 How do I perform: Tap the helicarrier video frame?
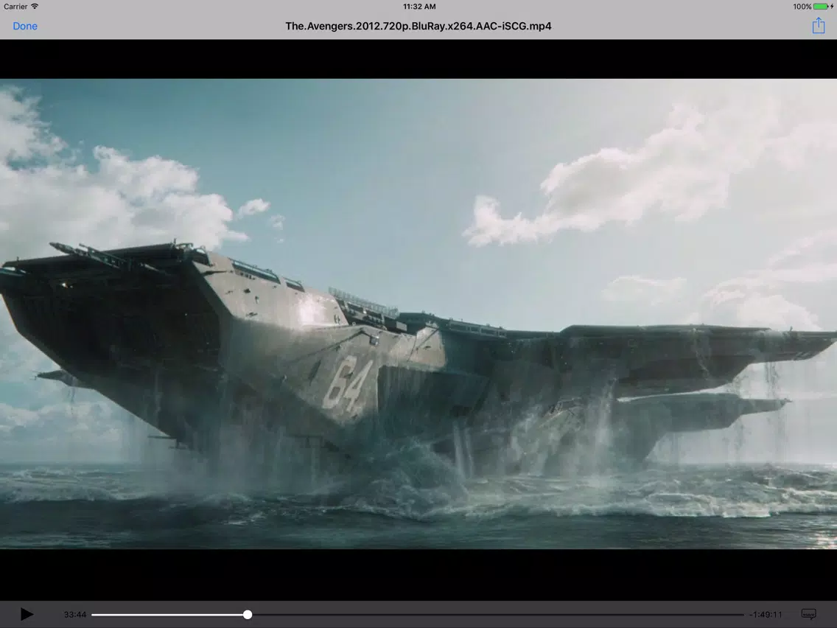click(418, 314)
